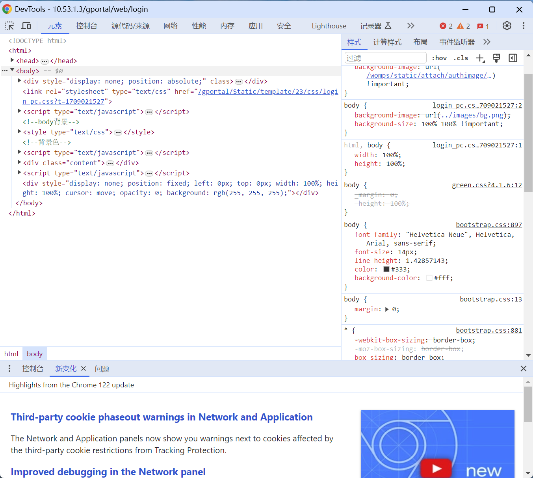
Task: Click the Recorder flask experiment icon
Action: click(388, 26)
